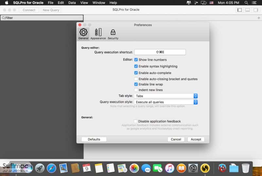Switch to the Appearance preferences icon
This screenshot has width=262, height=176.
click(98, 34)
